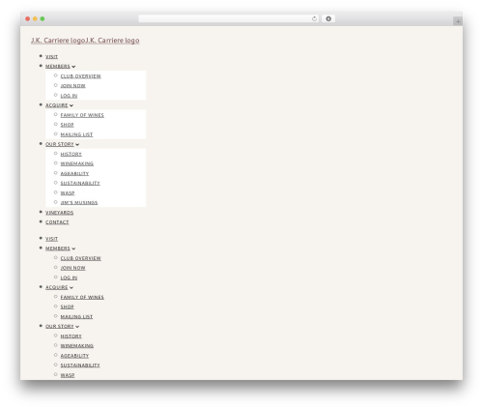Viewport: 483px width, 409px height.
Task: Click Log In in the white submenu
Action: 69,96
